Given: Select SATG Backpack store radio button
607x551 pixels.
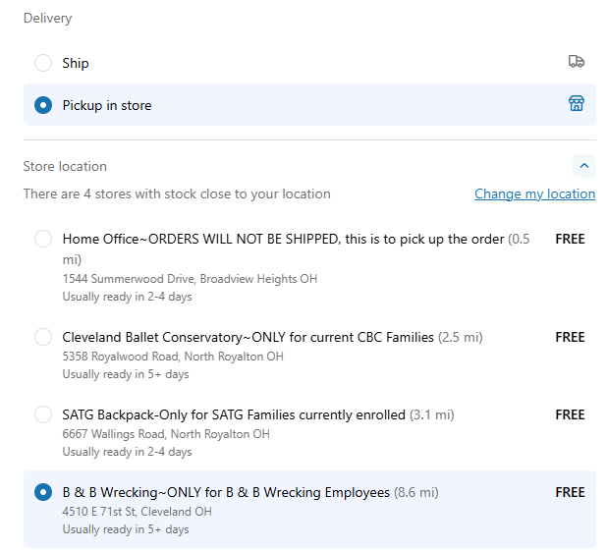Looking at the screenshot, I should click(x=43, y=414).
